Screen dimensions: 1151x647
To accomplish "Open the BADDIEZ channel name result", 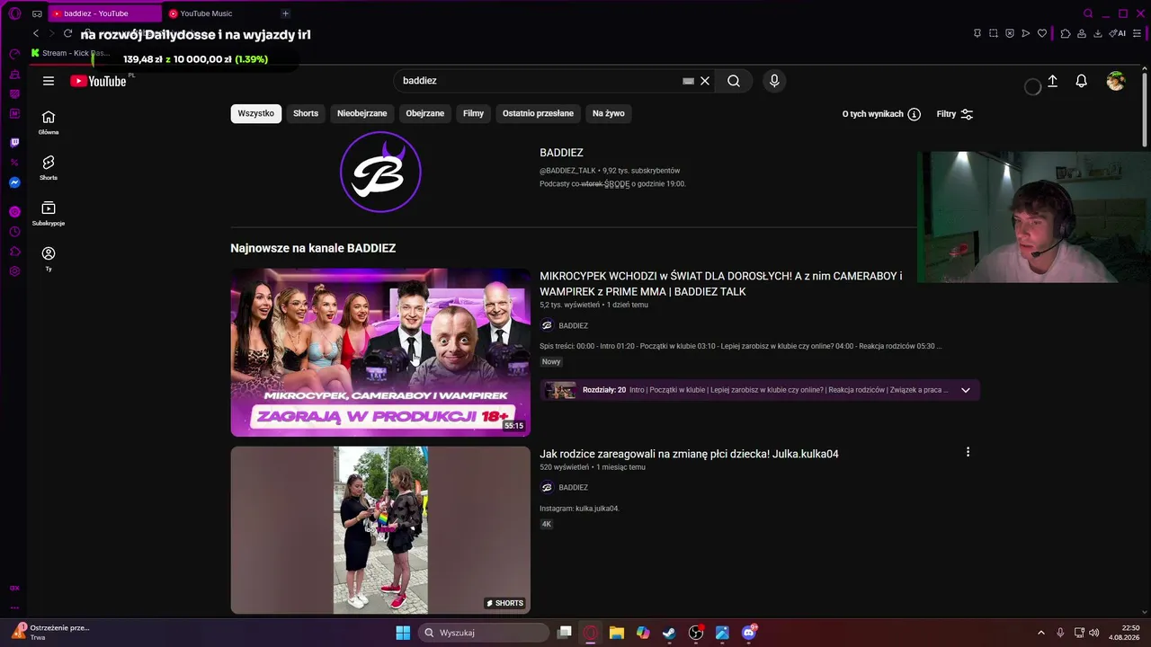I will [562, 153].
